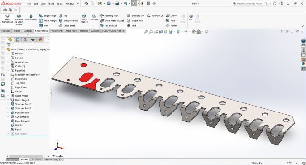Click the Extruded Cut tool
This screenshot has width=306, height=165.
pyautogui.click(x=136, y=16)
